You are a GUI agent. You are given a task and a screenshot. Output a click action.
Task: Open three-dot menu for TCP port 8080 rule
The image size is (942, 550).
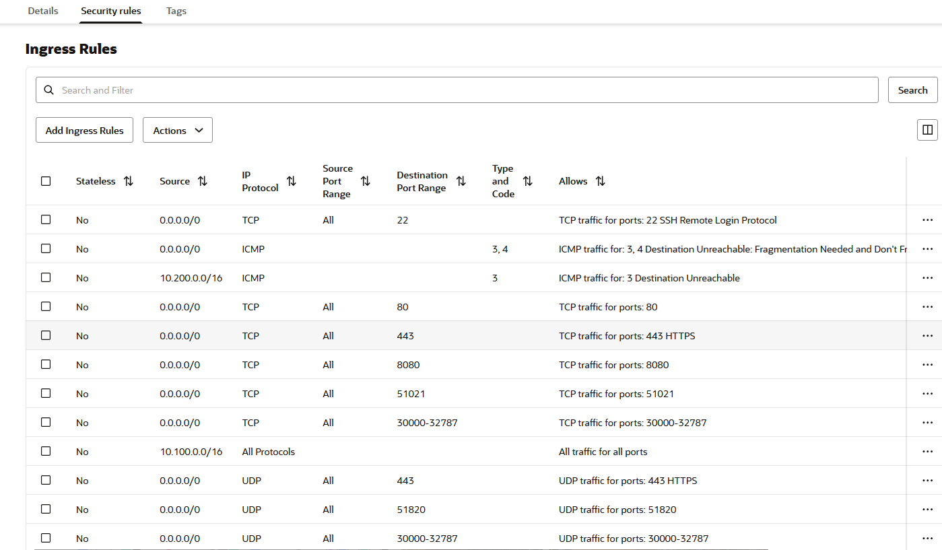[927, 365]
